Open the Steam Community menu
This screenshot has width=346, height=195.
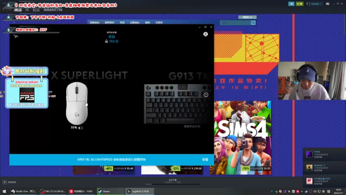tap(36, 10)
